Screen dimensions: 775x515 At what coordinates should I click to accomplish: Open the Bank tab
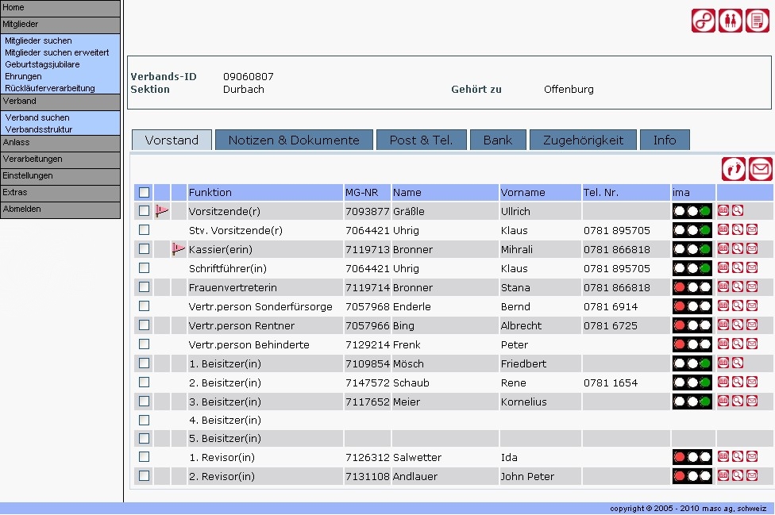click(498, 140)
